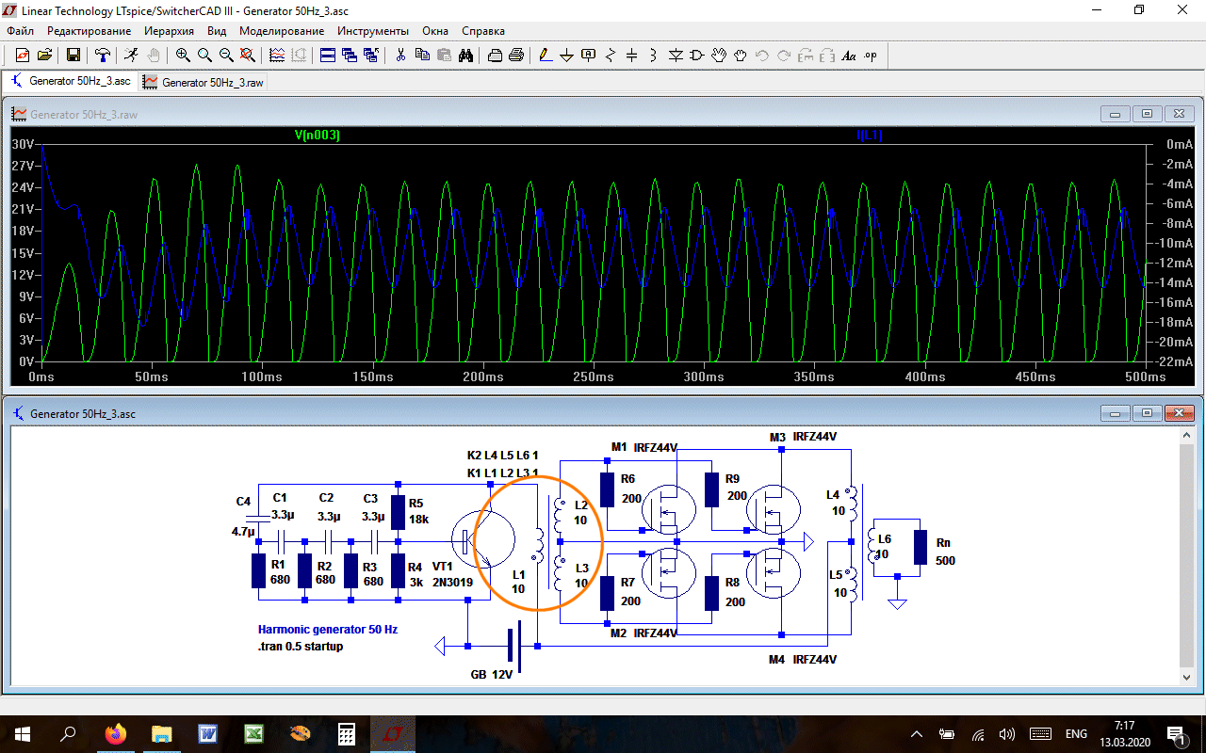Image resolution: width=1206 pixels, height=753 pixels.
Task: Open Calculator from the Windows taskbar
Action: pyautogui.click(x=346, y=734)
